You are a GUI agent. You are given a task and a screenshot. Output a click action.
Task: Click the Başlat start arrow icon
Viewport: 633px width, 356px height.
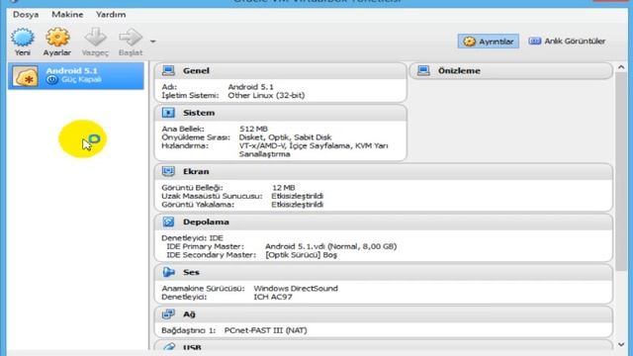(x=131, y=38)
